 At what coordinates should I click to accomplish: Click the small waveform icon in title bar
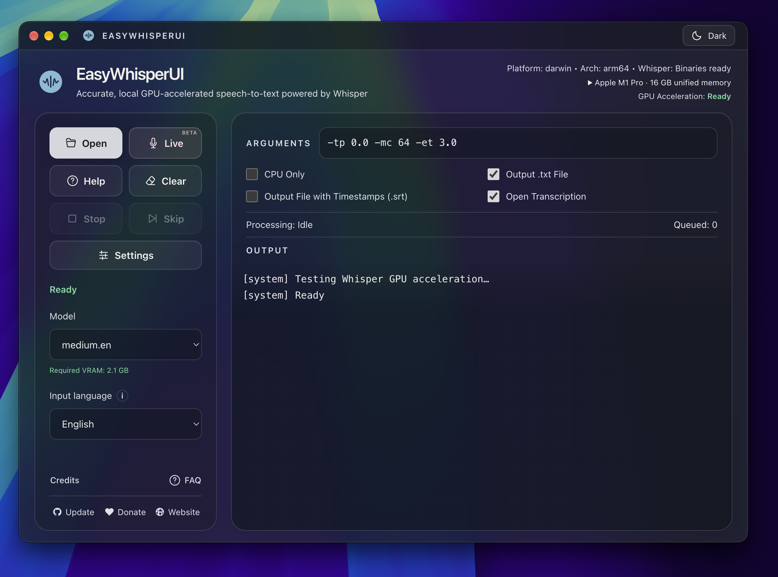pos(88,35)
